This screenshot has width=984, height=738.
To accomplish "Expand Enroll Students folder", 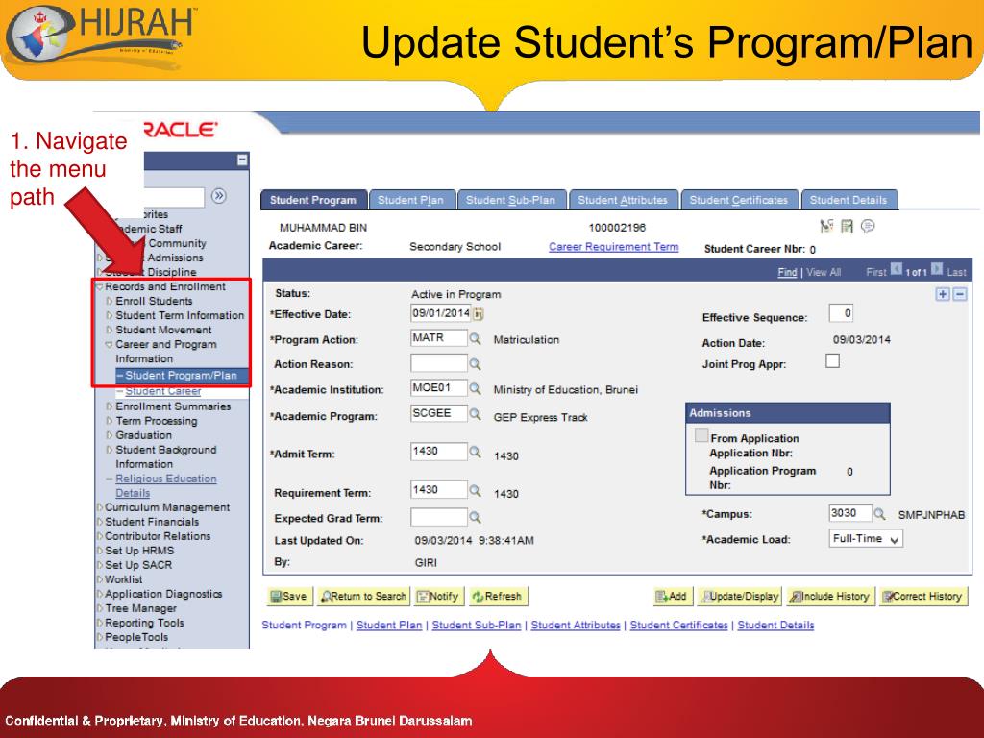I will pos(110,301).
